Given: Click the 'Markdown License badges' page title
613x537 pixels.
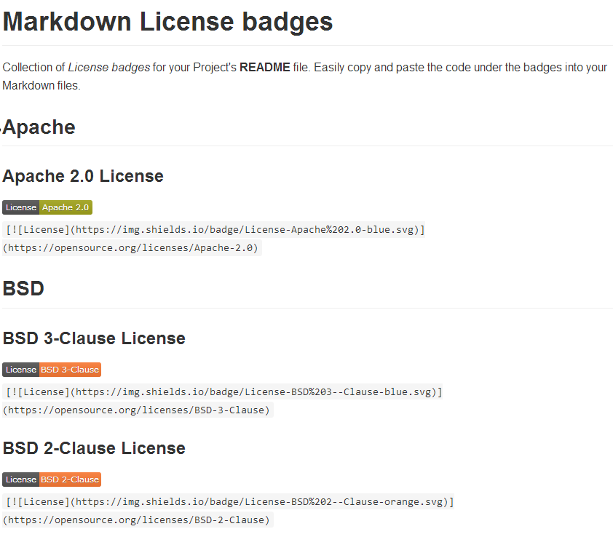Looking at the screenshot, I should click(x=166, y=21).
